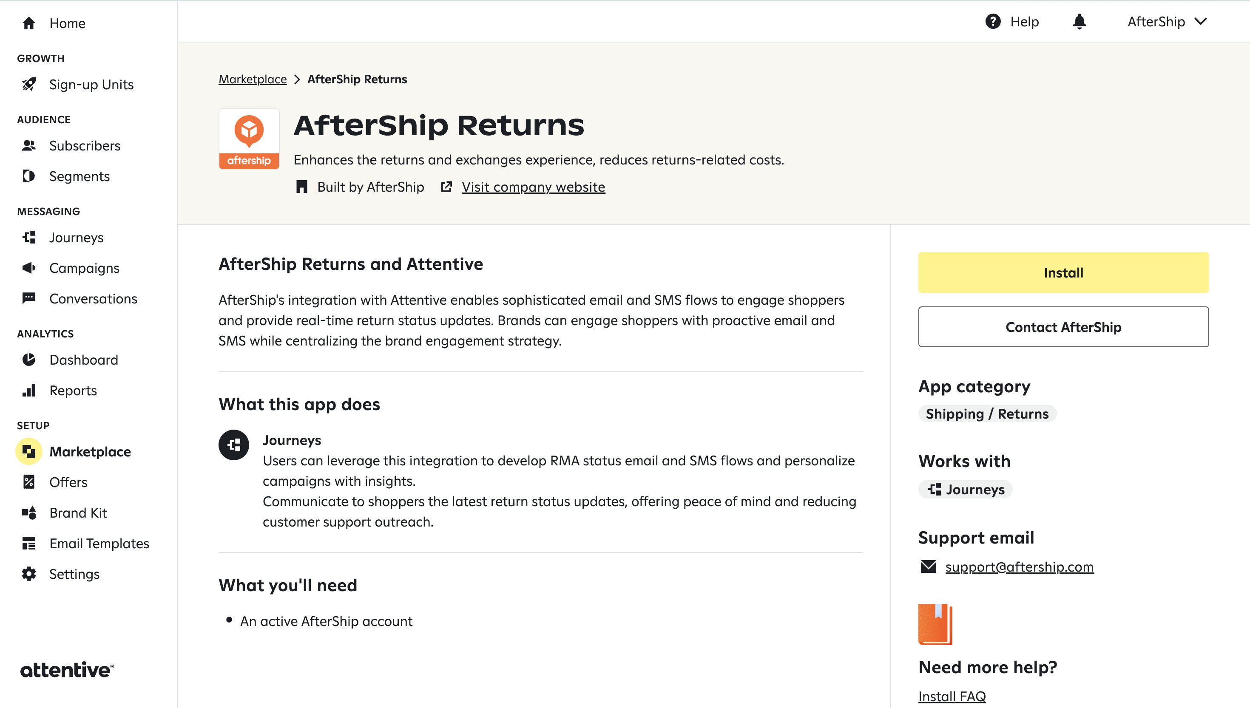The width and height of the screenshot is (1250, 708).
Task: Follow the Visit company website link
Action: tap(533, 187)
